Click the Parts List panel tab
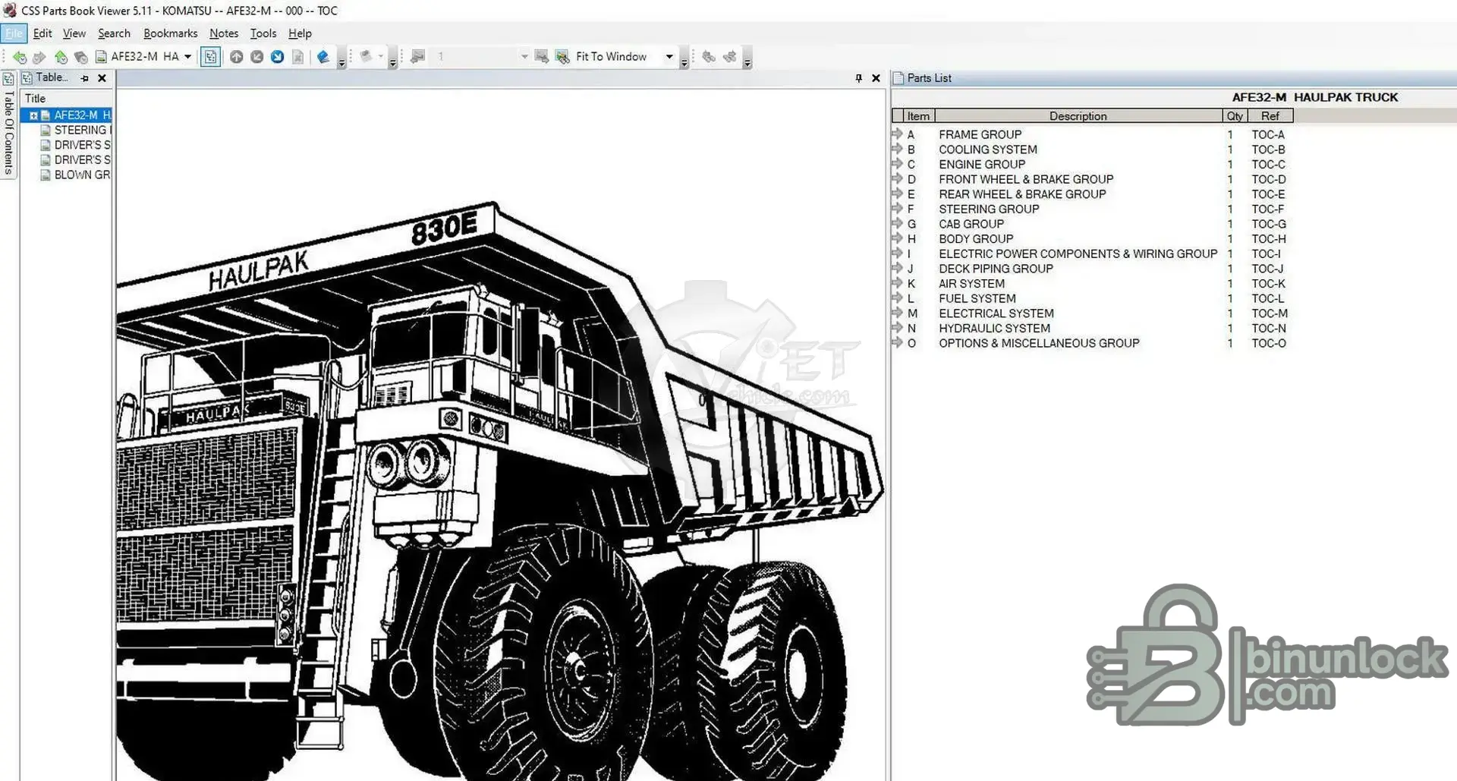1457x781 pixels. (x=923, y=78)
